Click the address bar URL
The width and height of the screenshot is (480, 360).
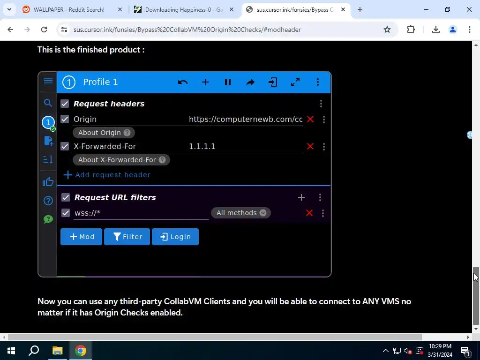[187, 30]
